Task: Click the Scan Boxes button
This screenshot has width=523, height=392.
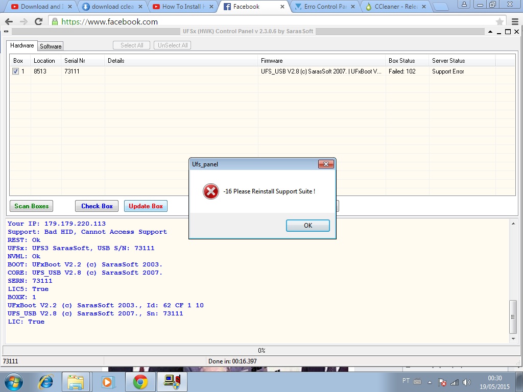Action: click(31, 206)
